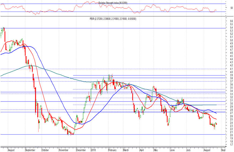Click the October label on time axis

(x=46, y=150)
